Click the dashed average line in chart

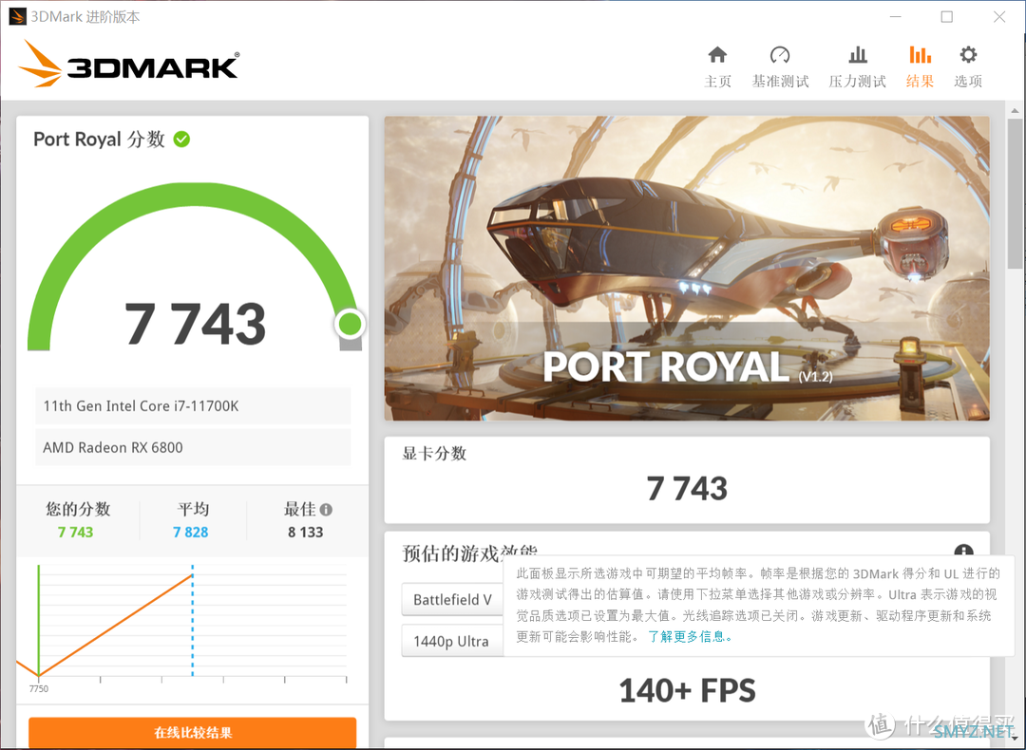pos(192,621)
